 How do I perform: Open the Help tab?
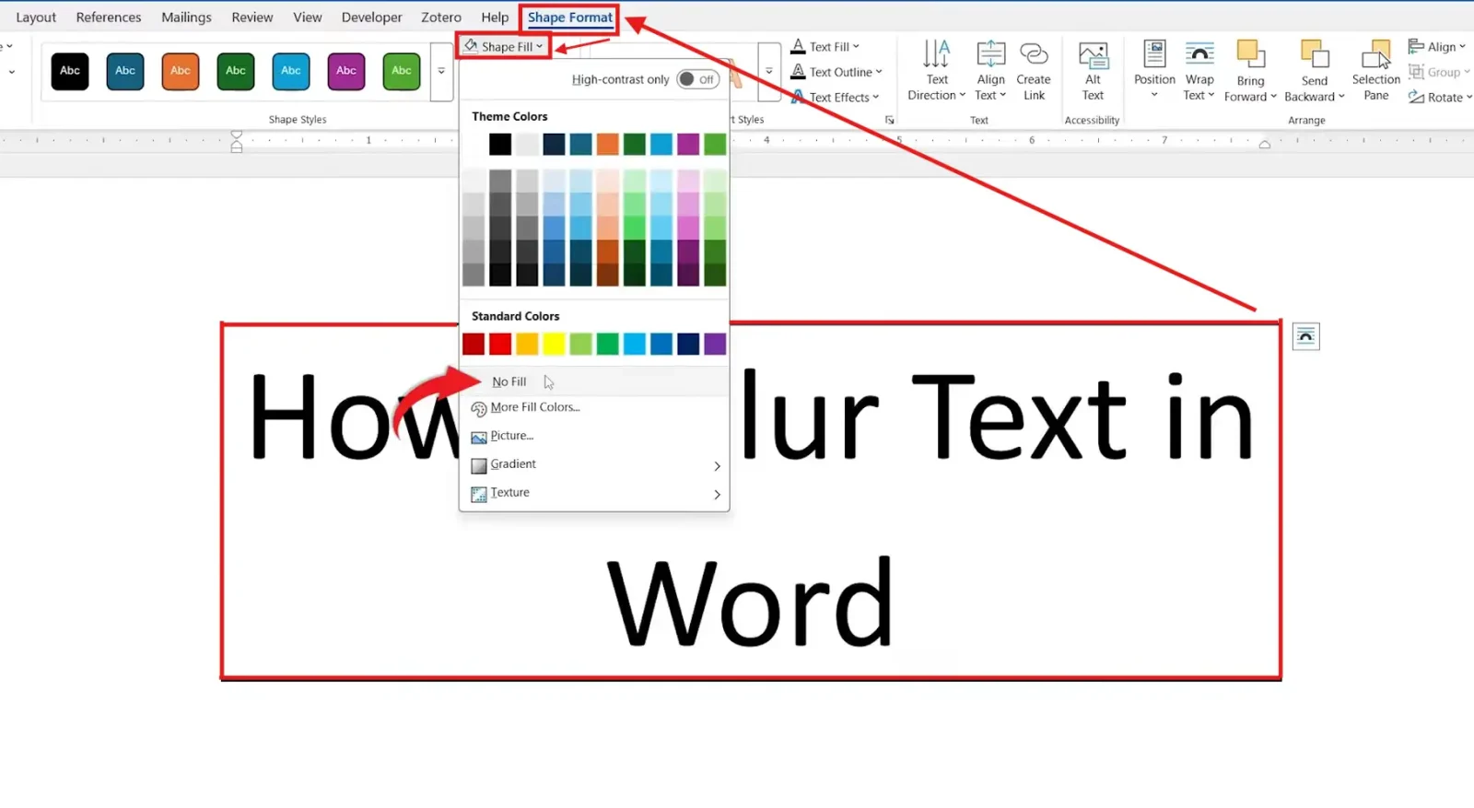(x=495, y=18)
